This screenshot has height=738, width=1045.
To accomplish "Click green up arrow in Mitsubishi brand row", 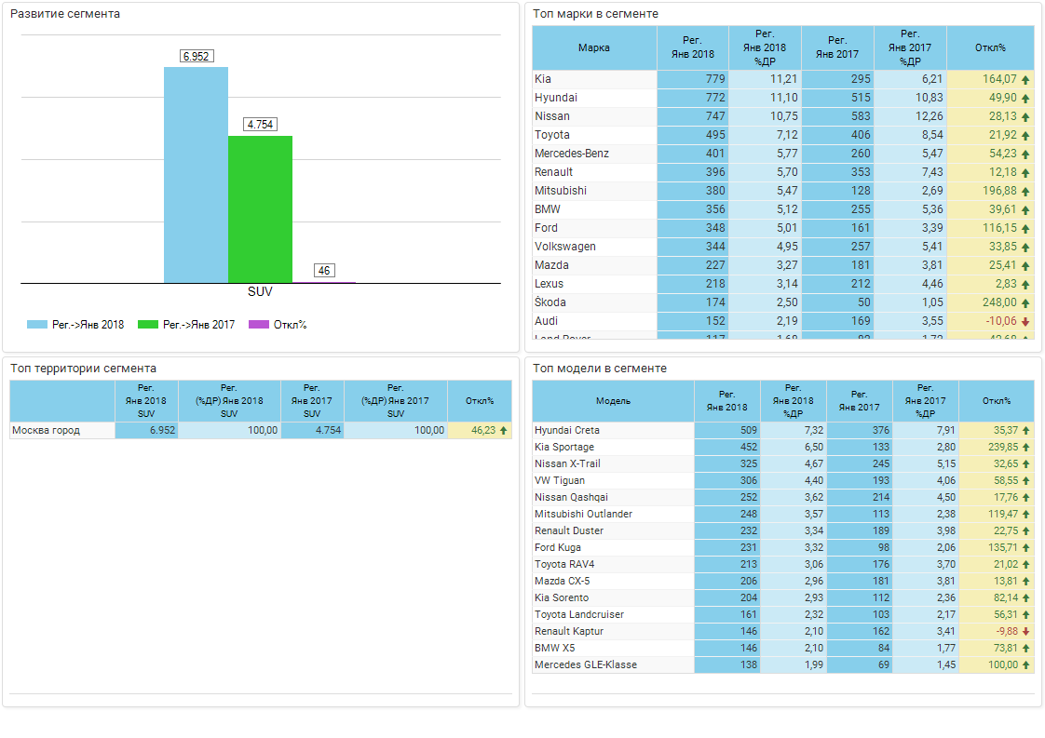I will [1025, 192].
